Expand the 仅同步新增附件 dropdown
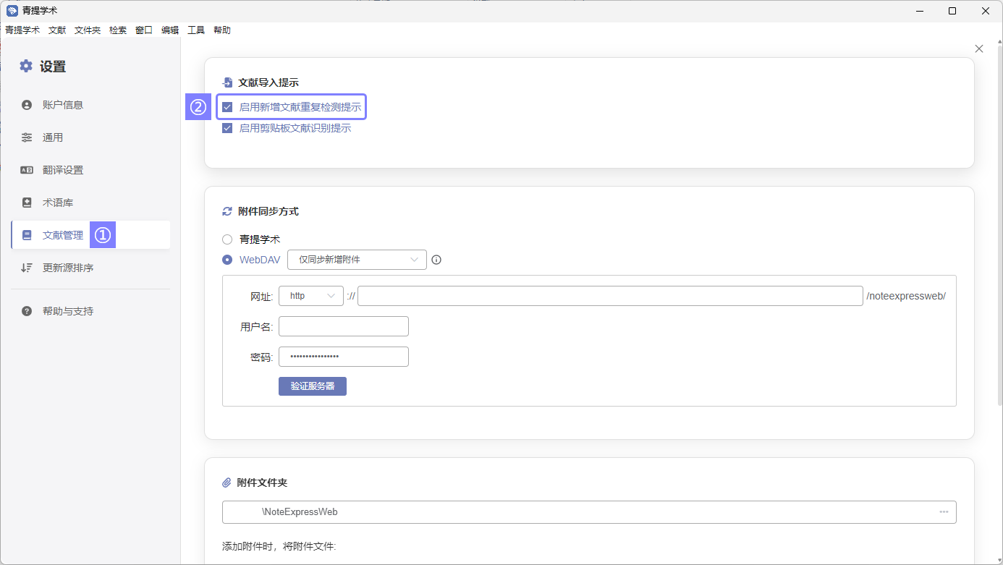 coord(357,260)
